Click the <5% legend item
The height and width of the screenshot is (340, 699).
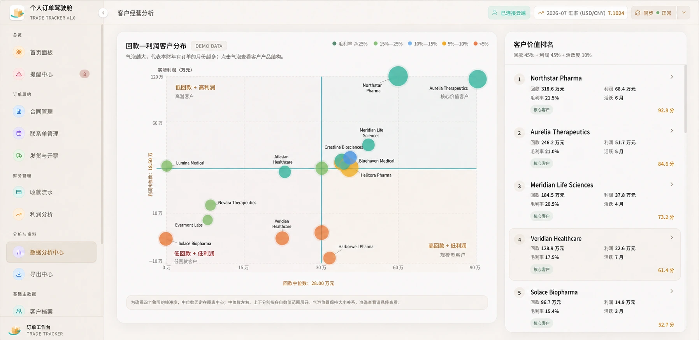click(x=481, y=44)
